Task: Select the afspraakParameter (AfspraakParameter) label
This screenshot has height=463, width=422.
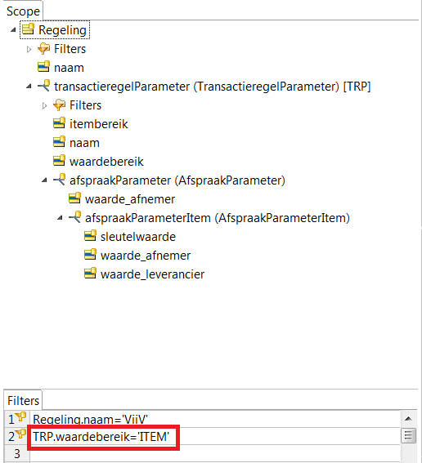Action: [177, 180]
